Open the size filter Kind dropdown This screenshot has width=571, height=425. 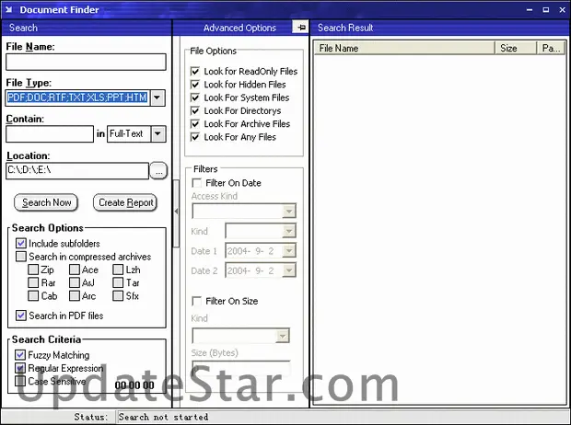pos(282,336)
